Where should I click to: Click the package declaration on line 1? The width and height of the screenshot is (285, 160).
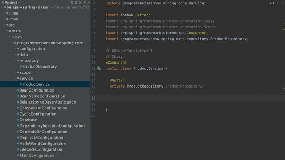155,3
